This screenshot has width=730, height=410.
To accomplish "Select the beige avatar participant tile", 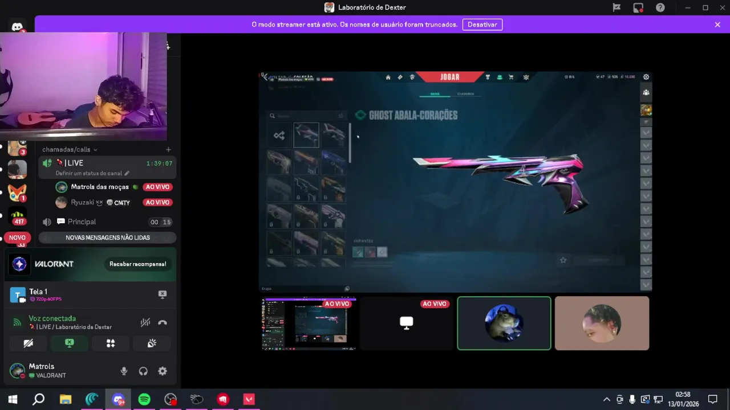I will [602, 323].
